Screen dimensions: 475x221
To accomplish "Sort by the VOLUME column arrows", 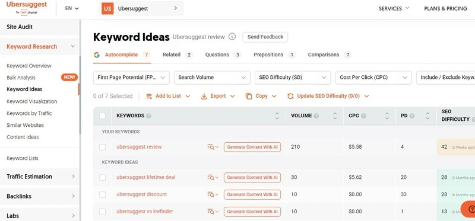I will [x=335, y=116].
